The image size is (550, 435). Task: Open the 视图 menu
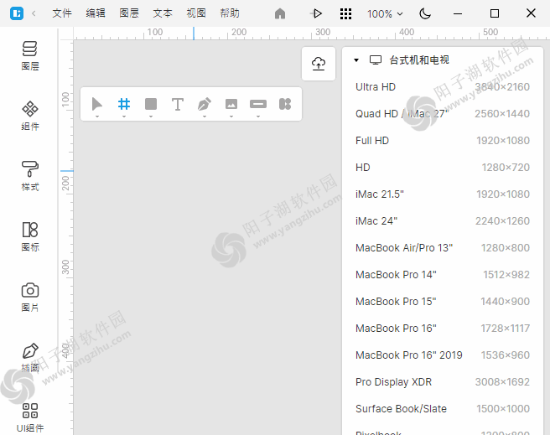[x=196, y=13]
